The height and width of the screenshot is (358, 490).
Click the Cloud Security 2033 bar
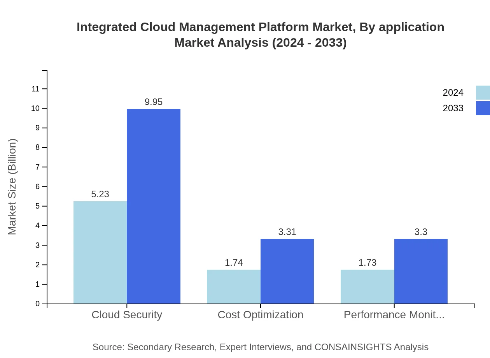click(x=153, y=206)
